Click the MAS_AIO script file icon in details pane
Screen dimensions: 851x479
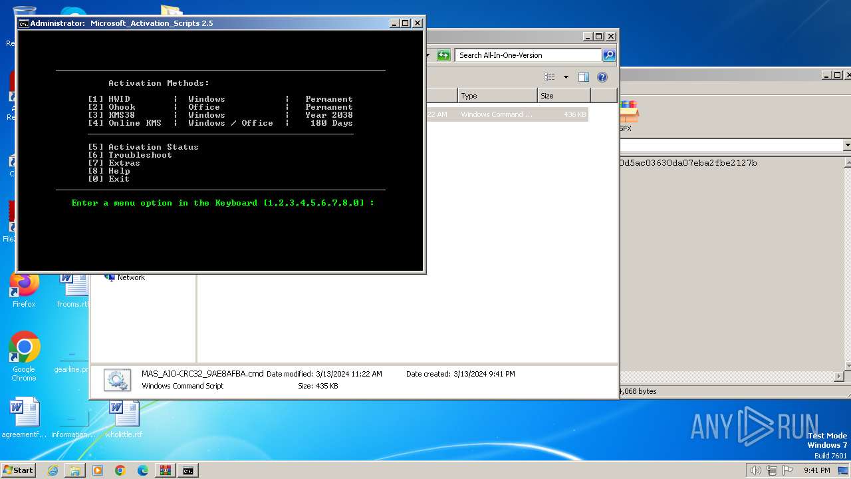(117, 380)
